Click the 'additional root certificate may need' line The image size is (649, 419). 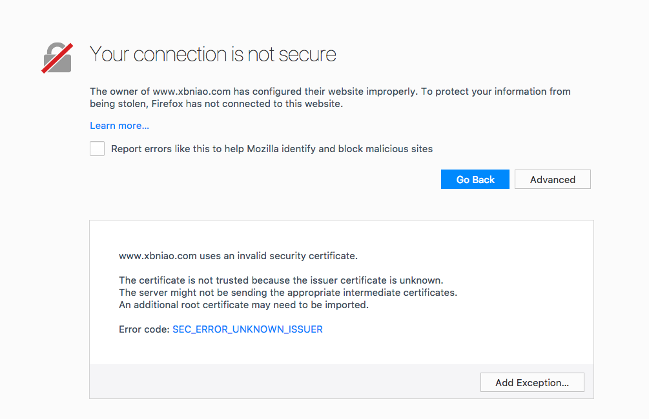[244, 305]
